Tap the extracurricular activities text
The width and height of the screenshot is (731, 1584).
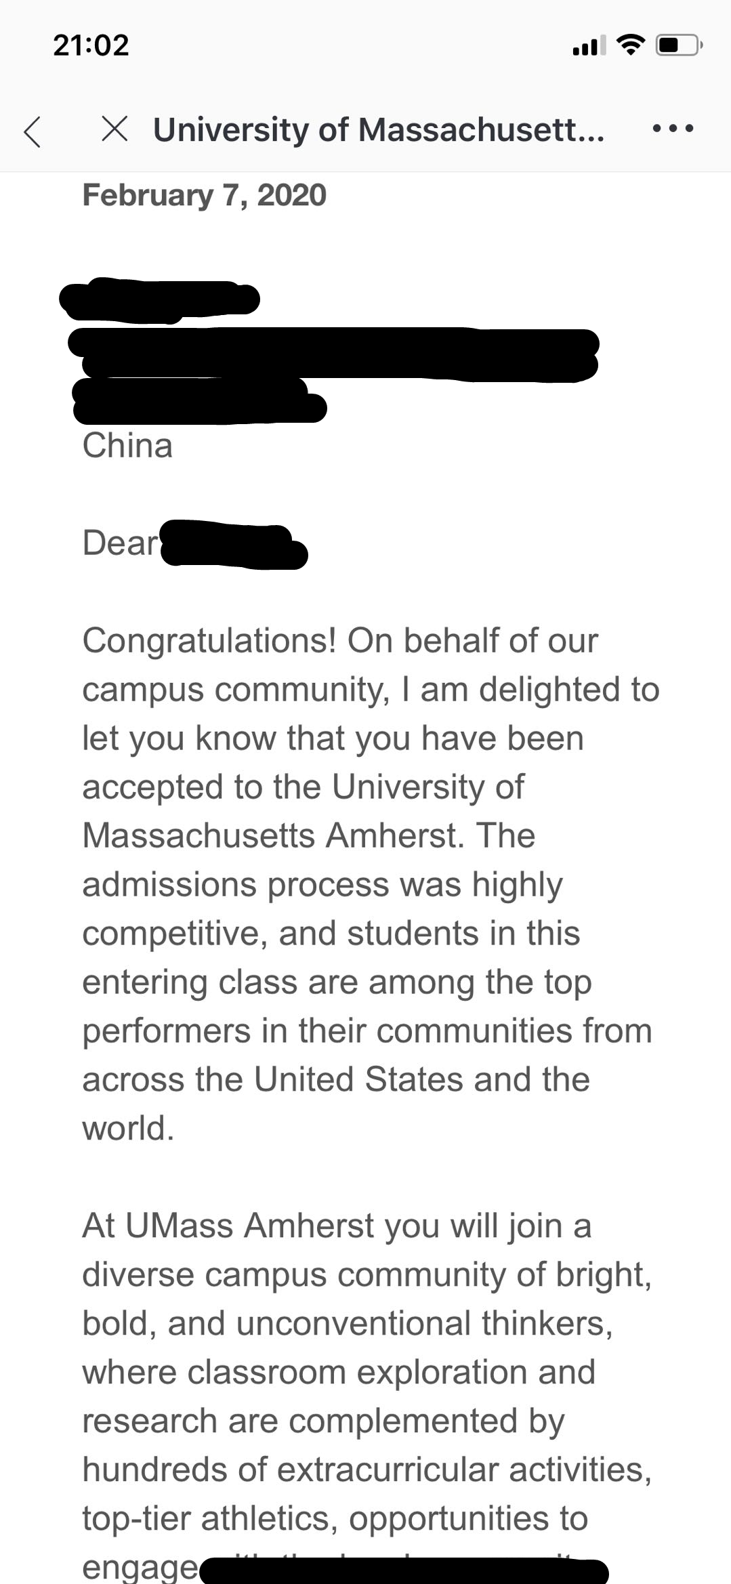click(464, 1470)
